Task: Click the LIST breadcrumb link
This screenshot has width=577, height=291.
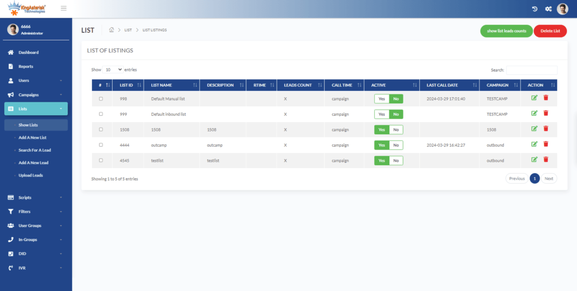Action: [128, 30]
